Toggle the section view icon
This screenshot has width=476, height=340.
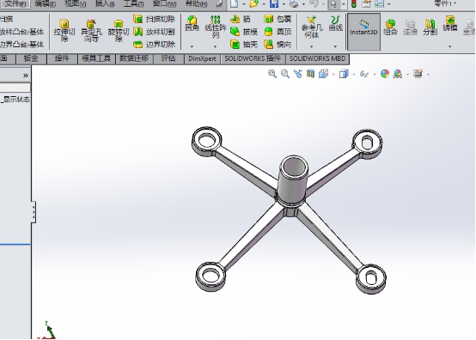point(310,74)
